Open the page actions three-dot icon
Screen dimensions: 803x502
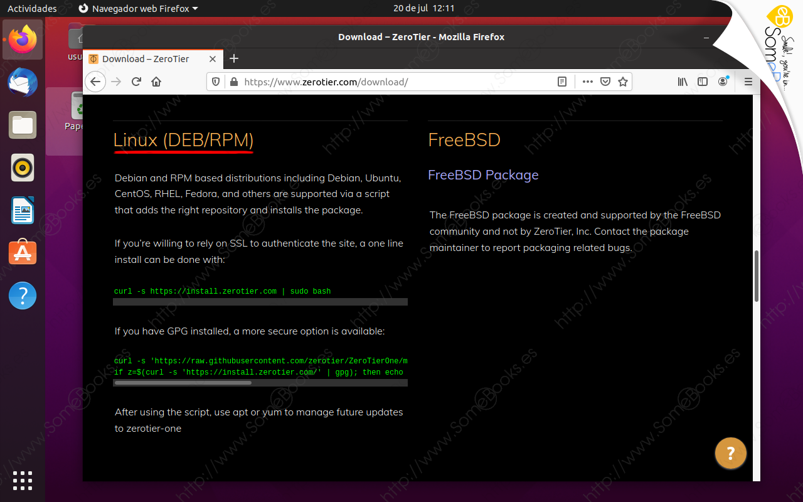[x=588, y=82]
